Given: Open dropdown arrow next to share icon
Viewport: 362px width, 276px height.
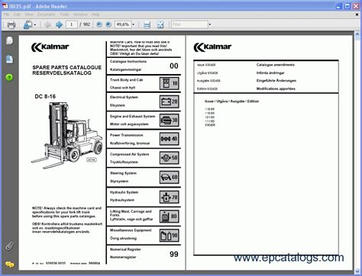Looking at the screenshot, I should click(x=35, y=25).
